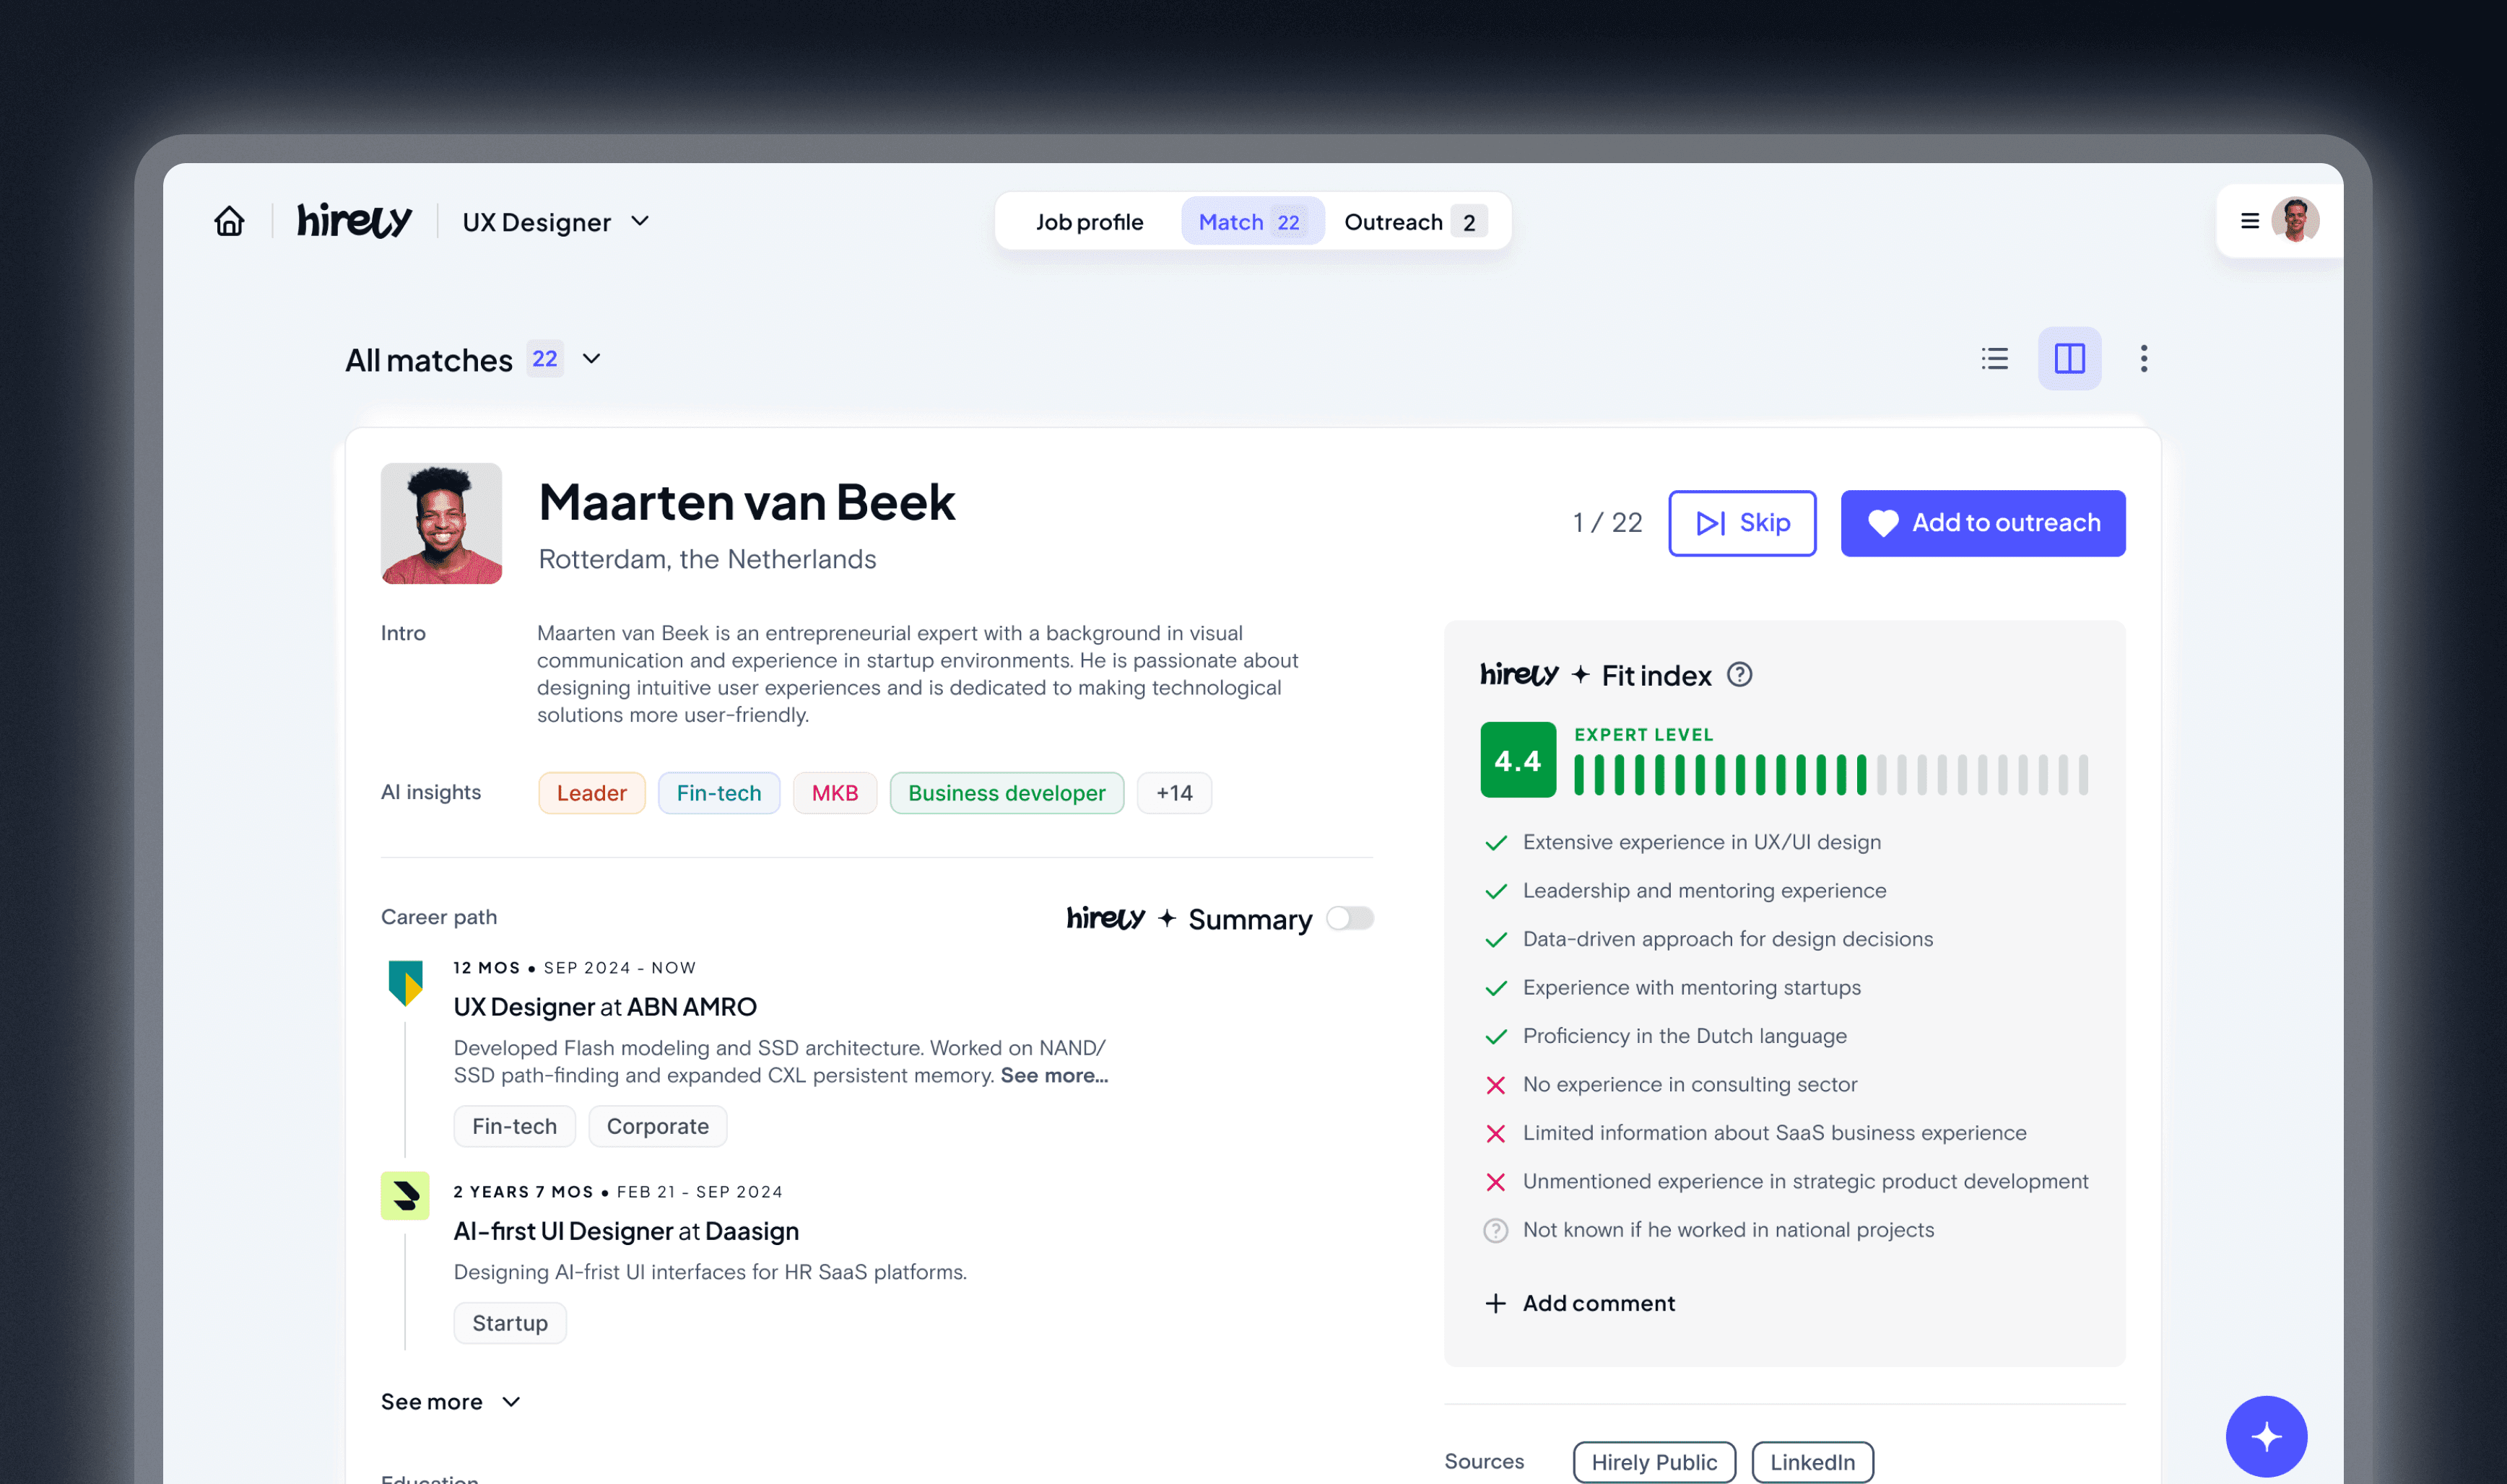Open the user profile avatar
Image resolution: width=2507 pixels, height=1484 pixels.
[x=2295, y=220]
